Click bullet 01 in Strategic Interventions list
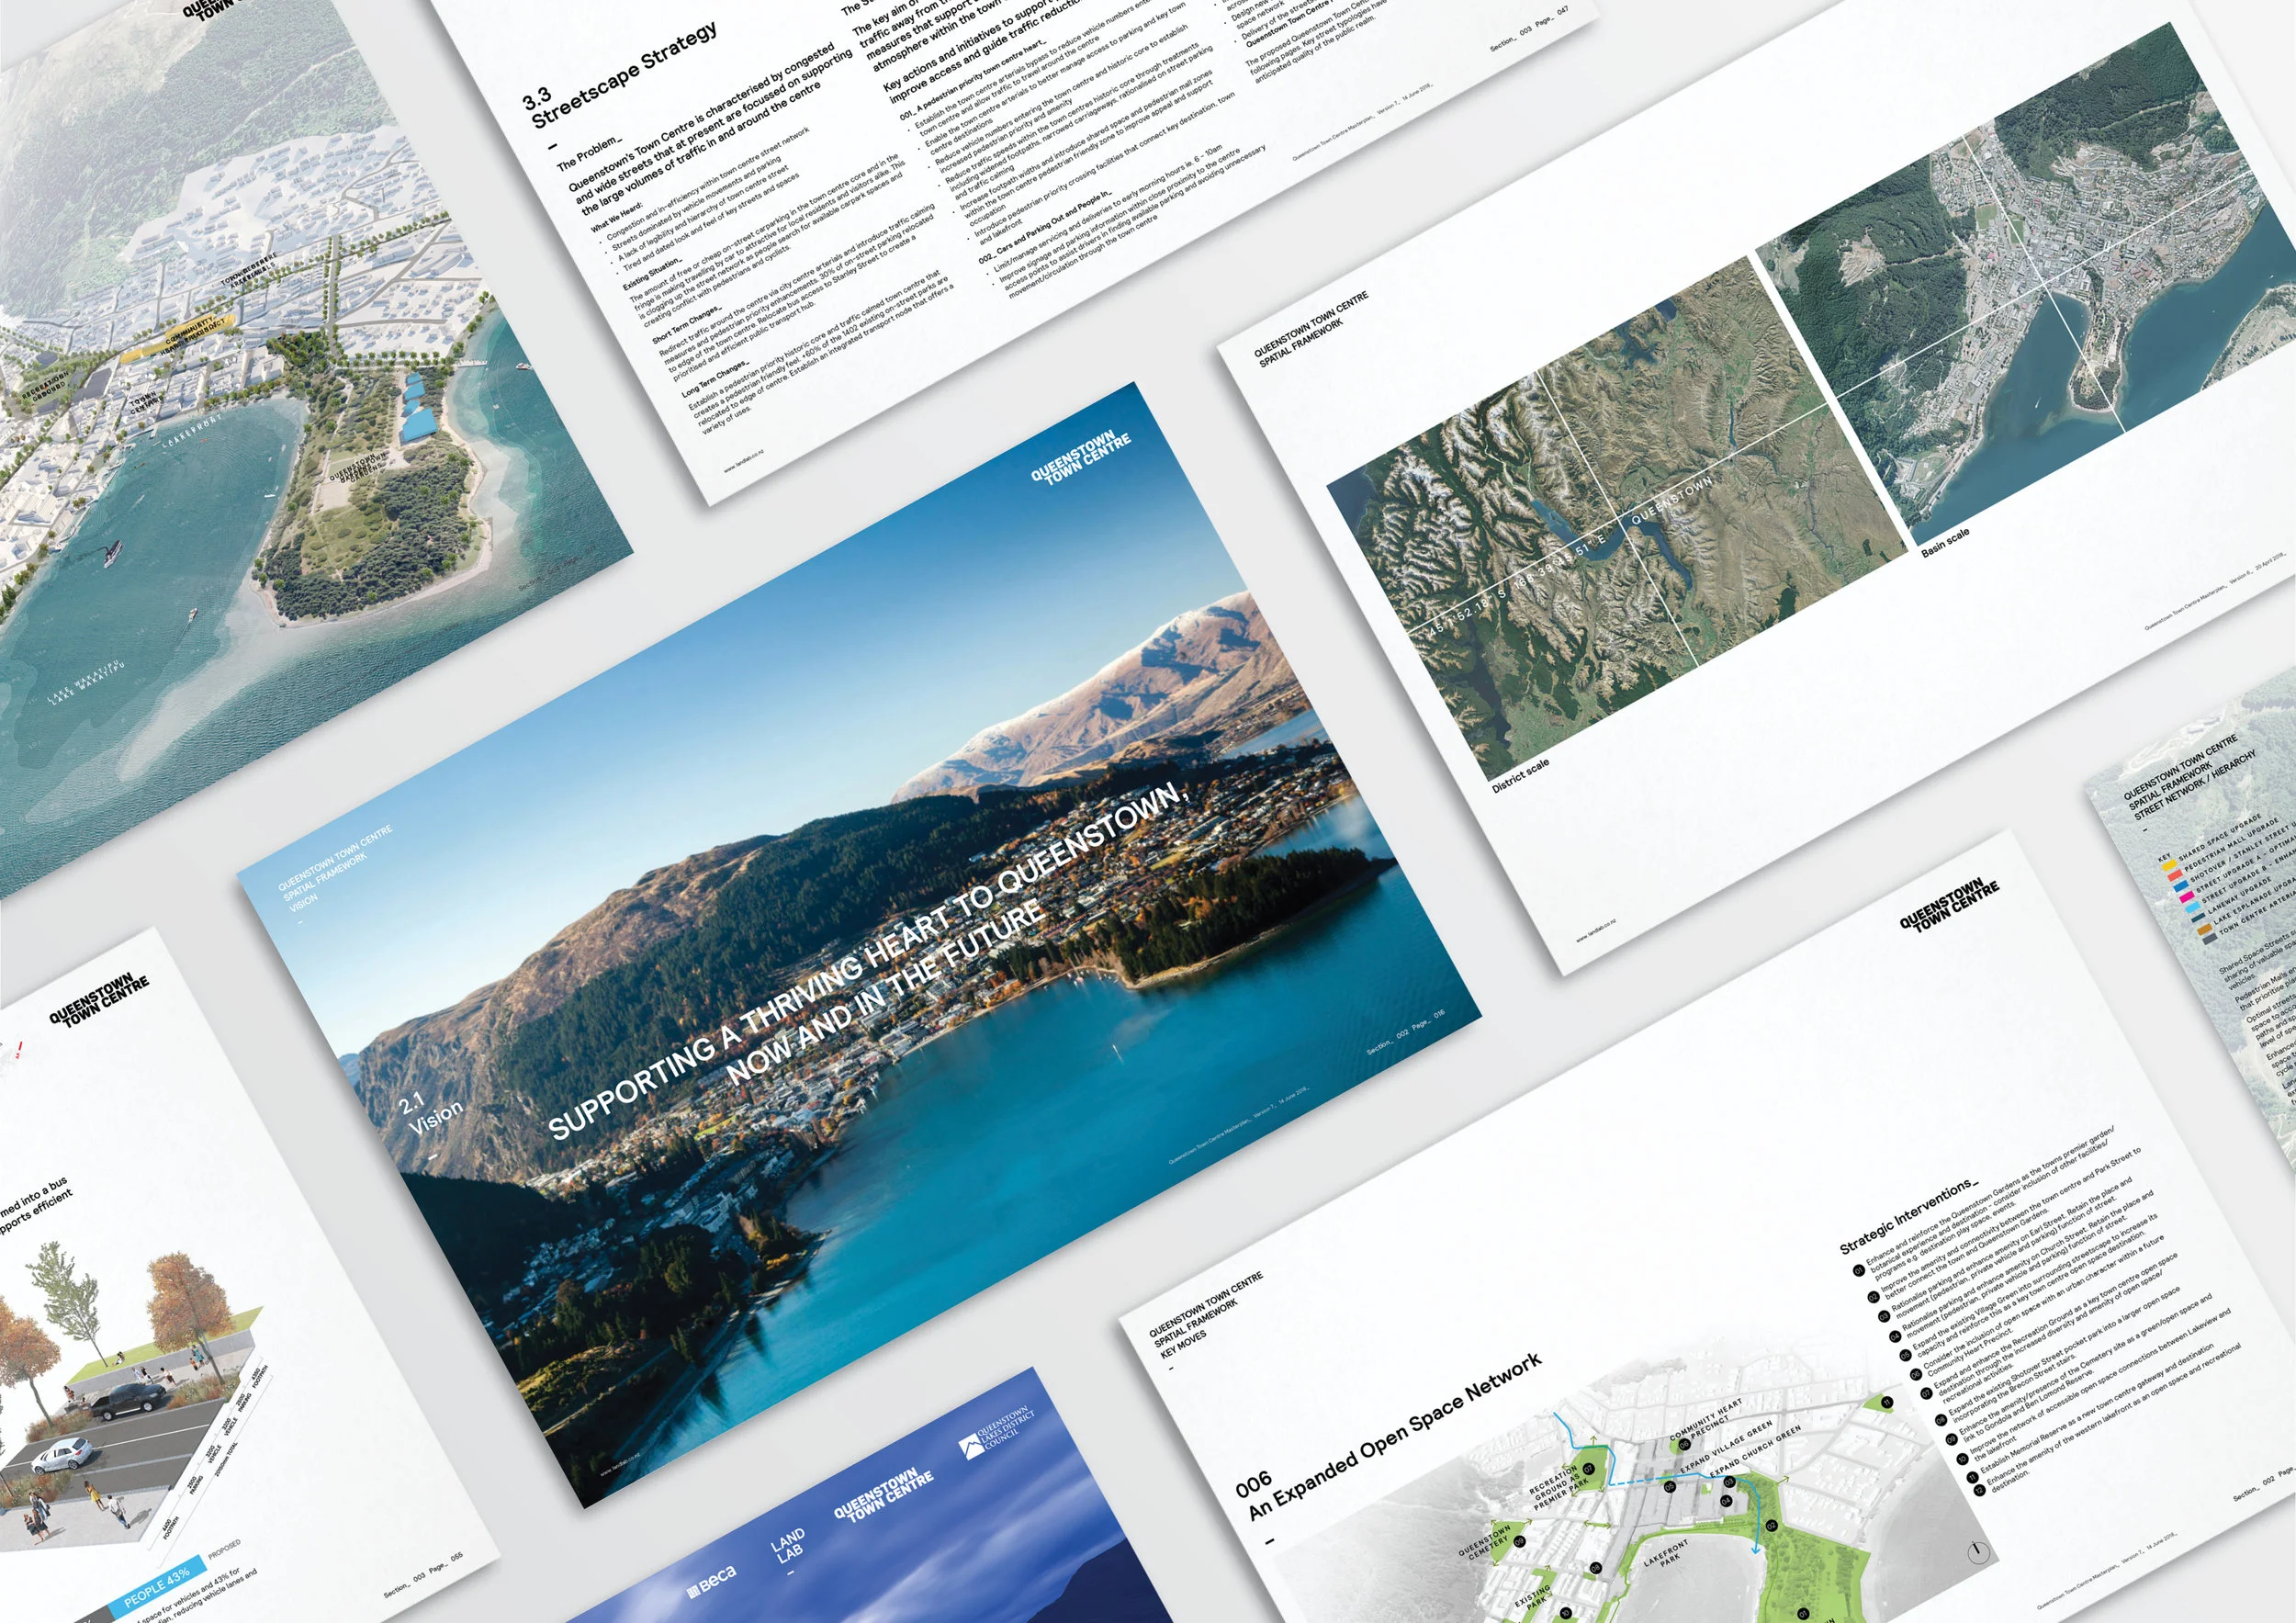 [1859, 1270]
